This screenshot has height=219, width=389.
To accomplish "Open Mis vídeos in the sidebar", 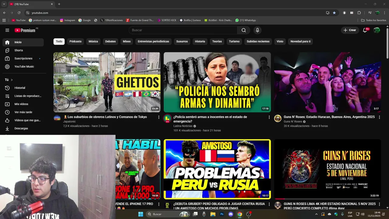I will point(23,104).
